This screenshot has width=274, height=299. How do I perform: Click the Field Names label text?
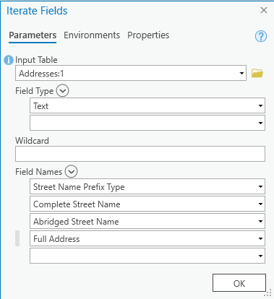point(39,172)
